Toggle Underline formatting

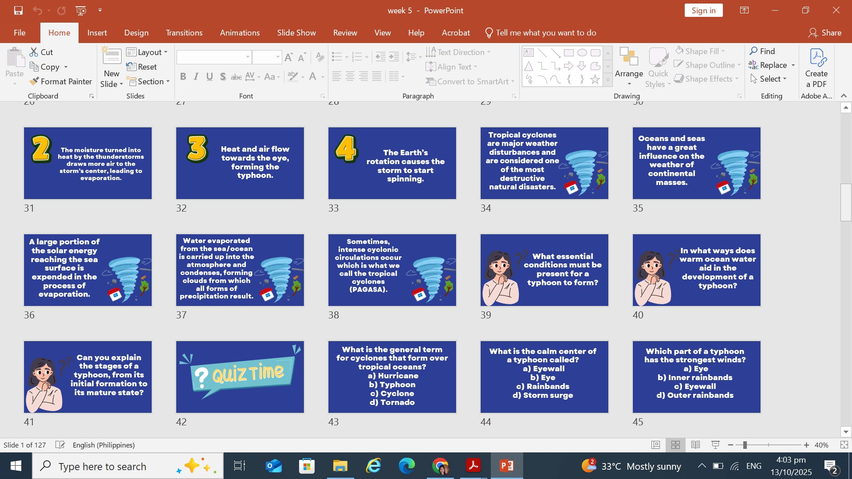[209, 77]
